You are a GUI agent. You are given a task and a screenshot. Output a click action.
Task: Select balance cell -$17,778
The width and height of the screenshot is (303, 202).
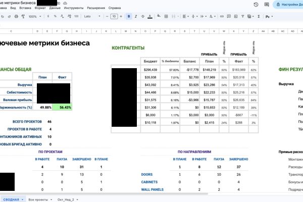click(189, 70)
